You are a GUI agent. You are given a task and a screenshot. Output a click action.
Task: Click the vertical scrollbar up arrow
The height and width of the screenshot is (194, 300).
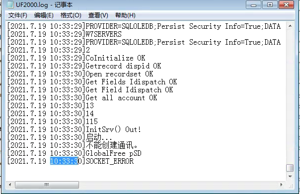[290, 26]
